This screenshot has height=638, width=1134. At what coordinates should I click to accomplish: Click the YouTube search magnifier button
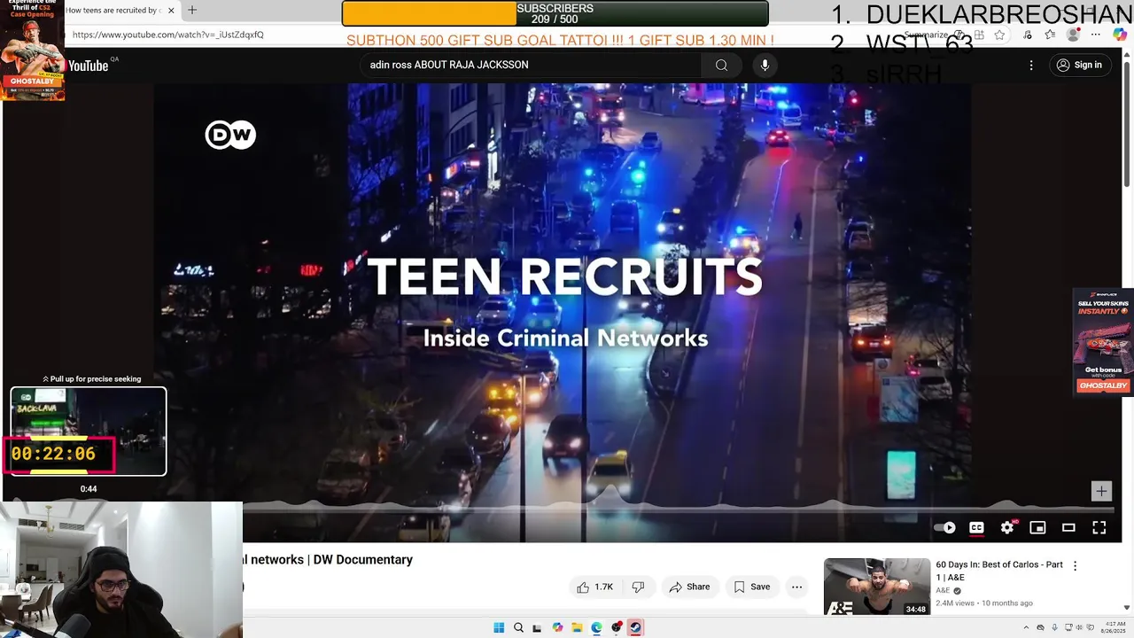[x=721, y=65]
